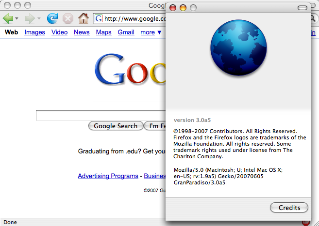The width and height of the screenshot is (319, 226).
Task: Select the Web label on Google
Action: [11, 32]
